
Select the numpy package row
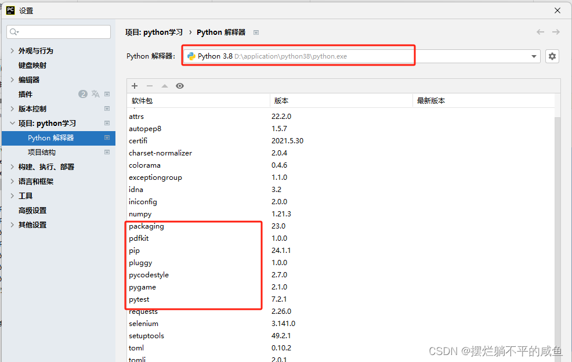(x=341, y=214)
